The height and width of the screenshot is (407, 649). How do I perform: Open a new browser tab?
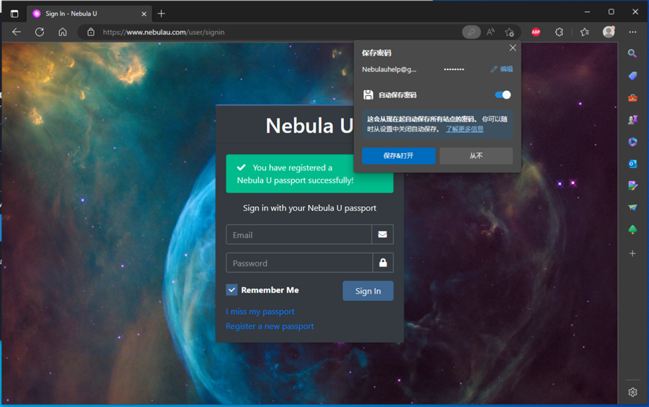tap(161, 14)
